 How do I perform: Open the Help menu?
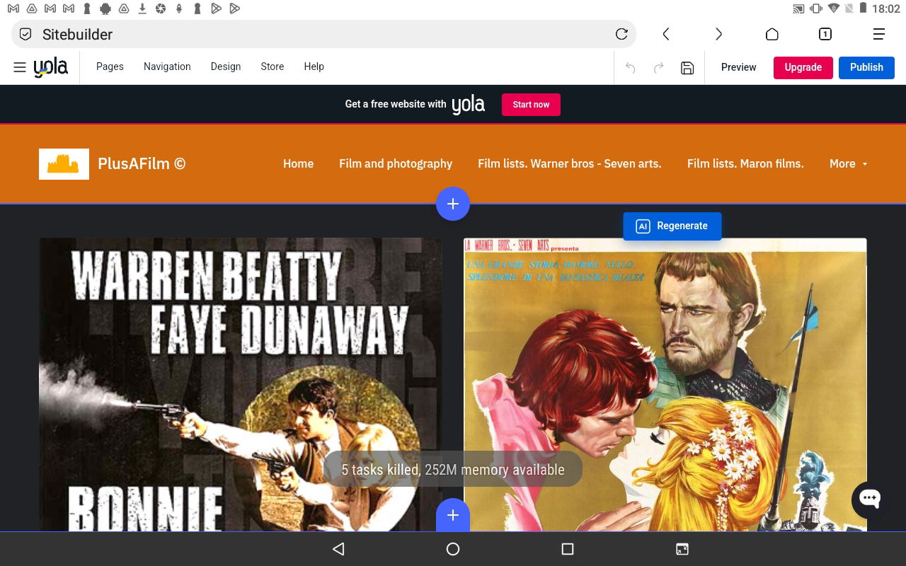314,67
